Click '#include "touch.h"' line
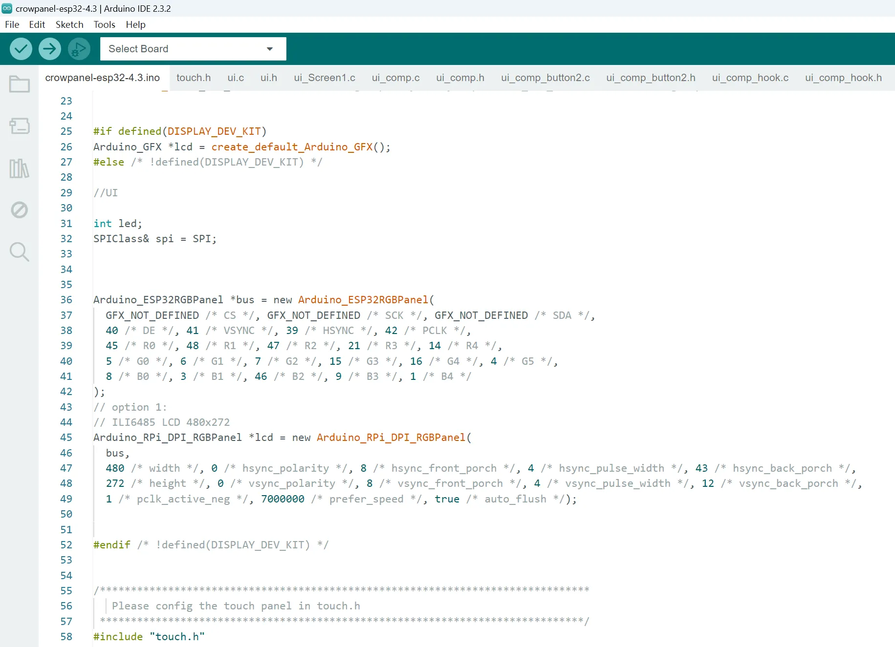This screenshot has width=895, height=647. (x=149, y=637)
